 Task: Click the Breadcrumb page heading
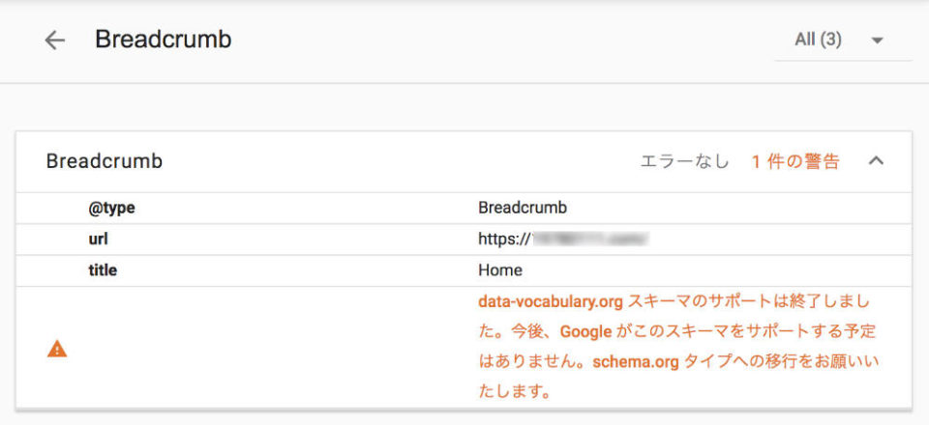[x=164, y=40]
